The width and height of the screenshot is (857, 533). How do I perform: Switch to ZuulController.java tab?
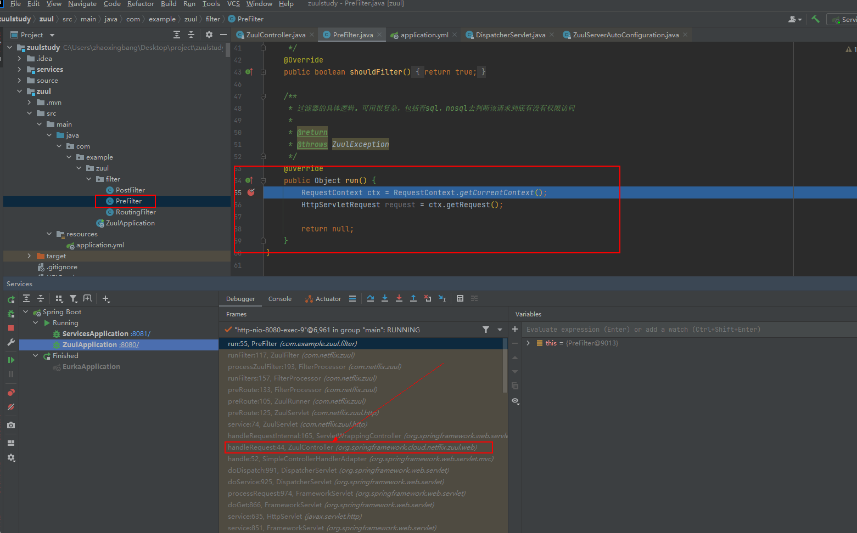click(x=276, y=35)
